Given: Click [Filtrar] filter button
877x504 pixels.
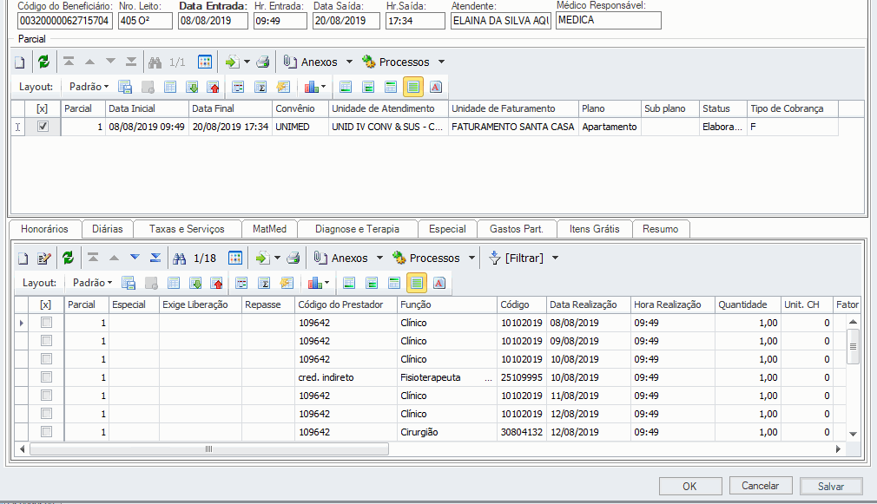Looking at the screenshot, I should click(x=517, y=259).
